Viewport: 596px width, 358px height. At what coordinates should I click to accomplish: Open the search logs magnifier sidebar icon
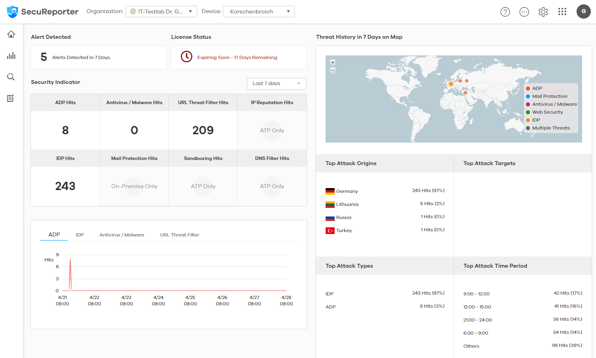tap(11, 77)
